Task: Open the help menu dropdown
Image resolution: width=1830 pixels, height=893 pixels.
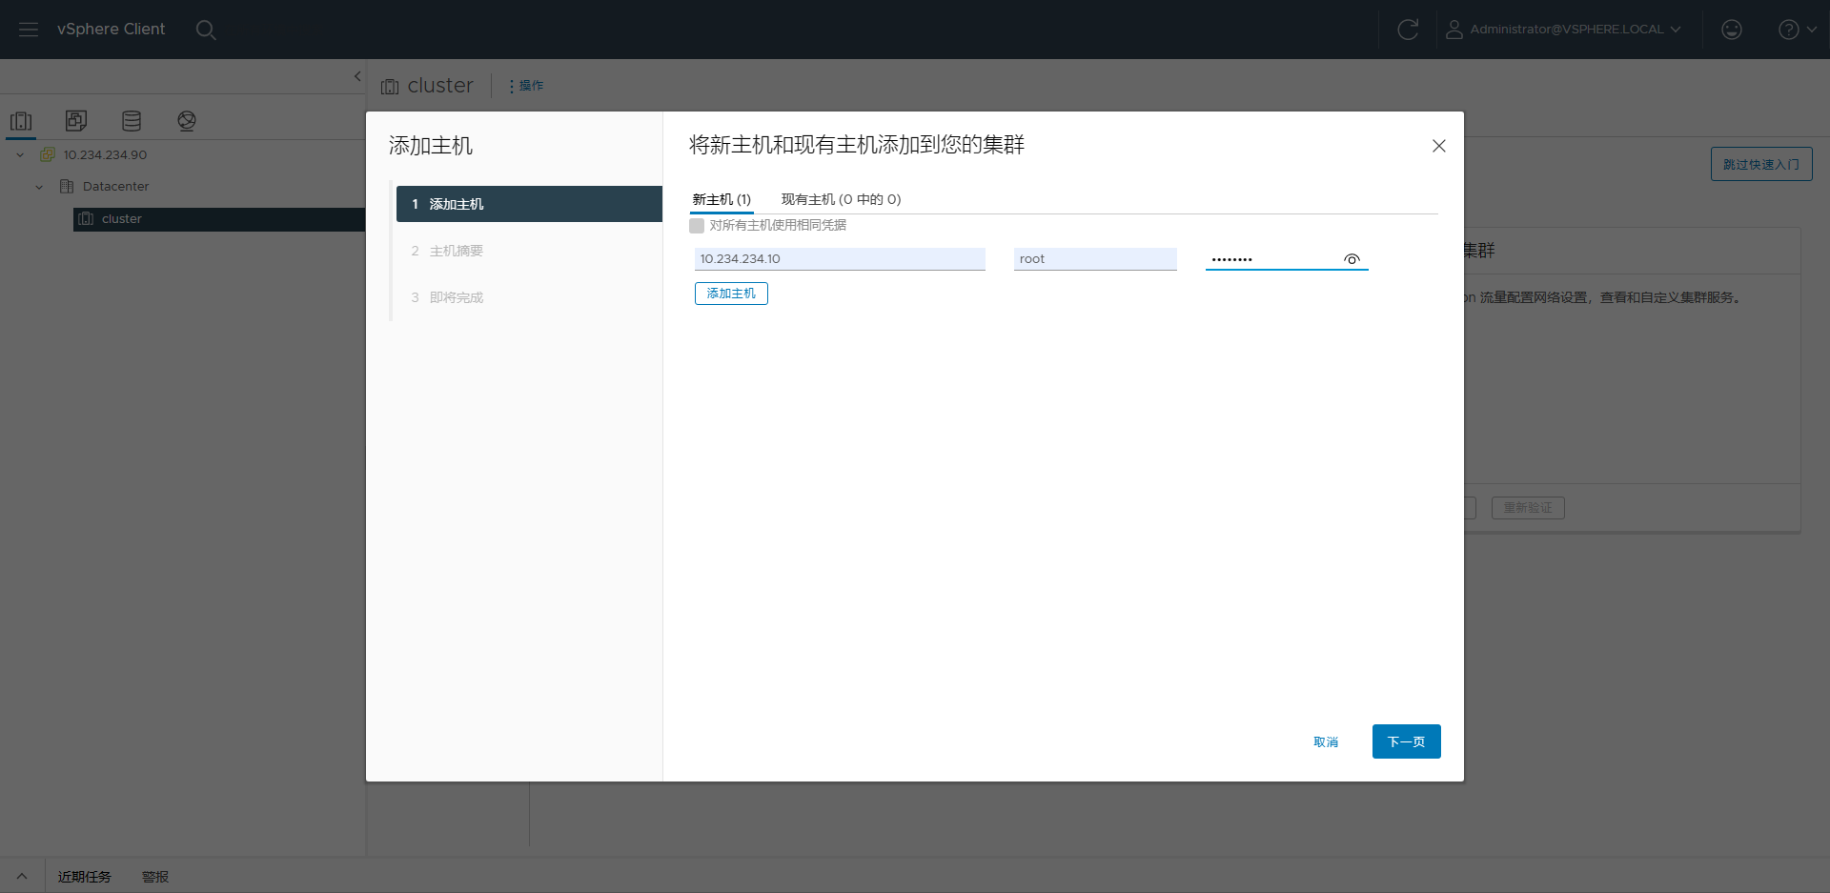Action: click(x=1797, y=30)
